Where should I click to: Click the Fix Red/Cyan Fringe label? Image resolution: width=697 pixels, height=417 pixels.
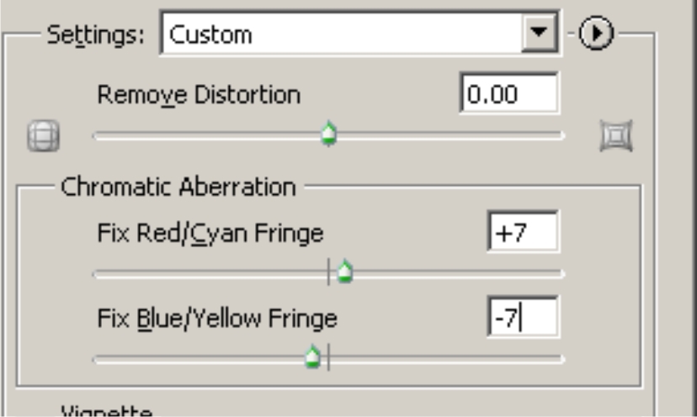210,232
